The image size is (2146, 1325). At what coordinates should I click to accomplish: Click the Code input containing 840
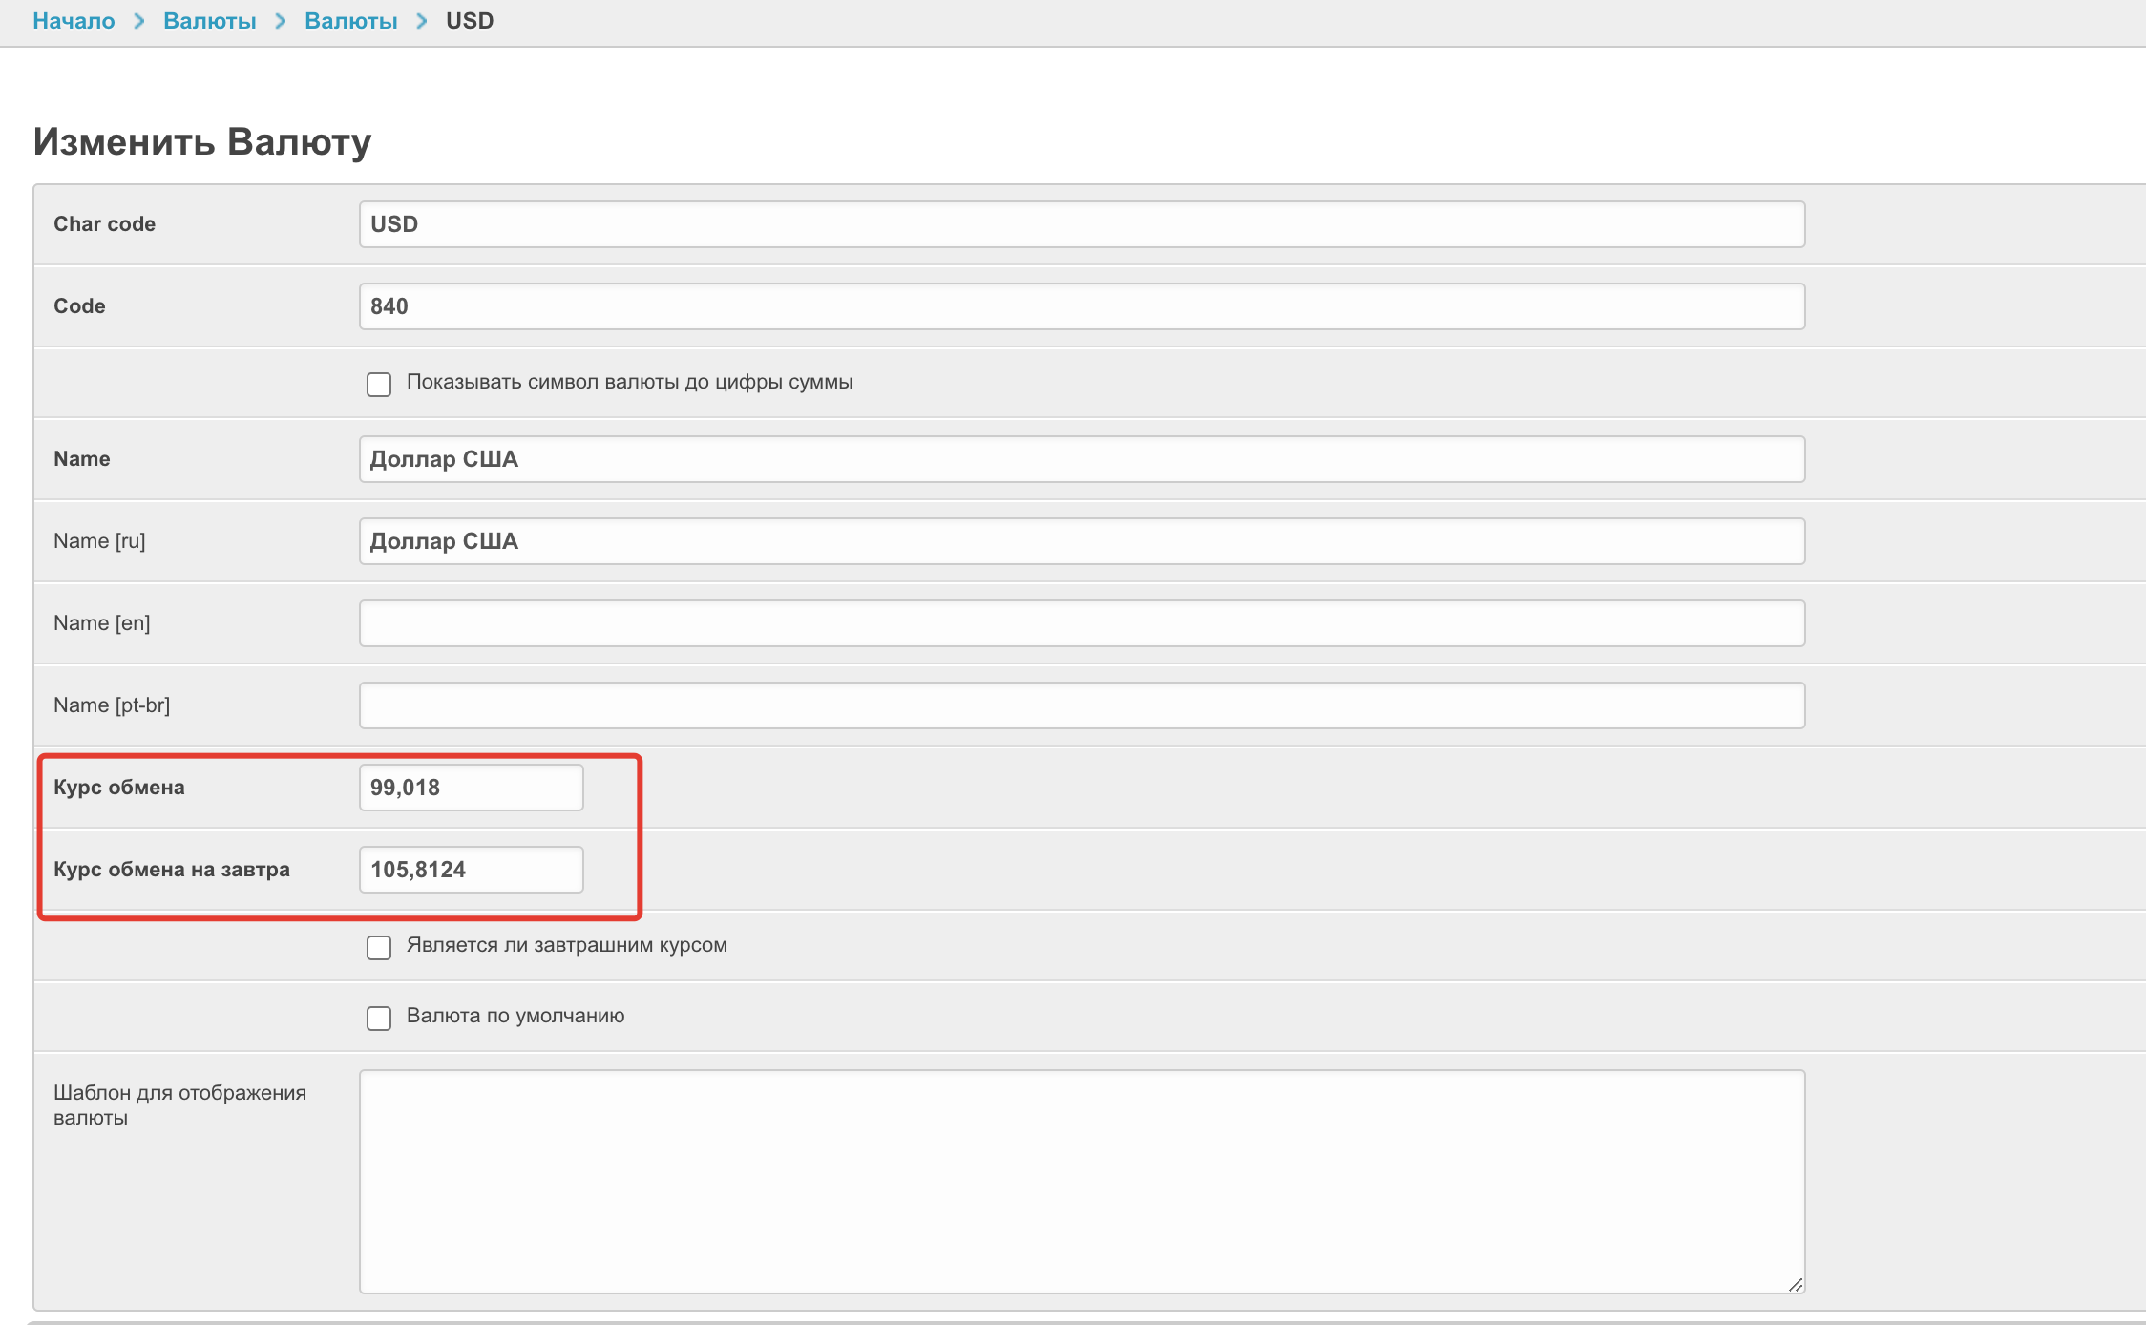[1081, 306]
